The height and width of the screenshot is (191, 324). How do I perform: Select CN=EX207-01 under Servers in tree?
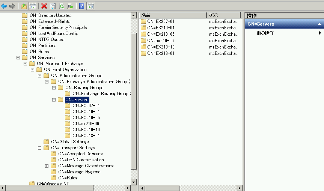click(x=86, y=106)
